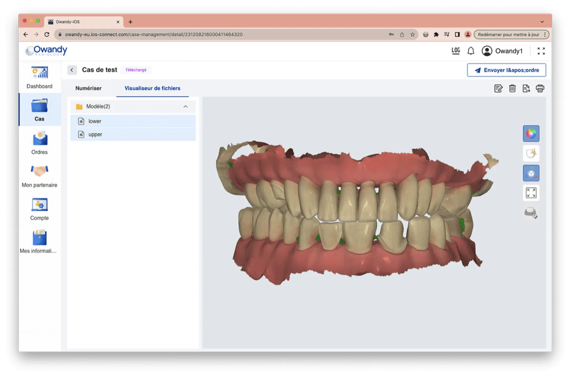Edit case details with the pencil icon
The width and height of the screenshot is (572, 377).
tap(498, 88)
